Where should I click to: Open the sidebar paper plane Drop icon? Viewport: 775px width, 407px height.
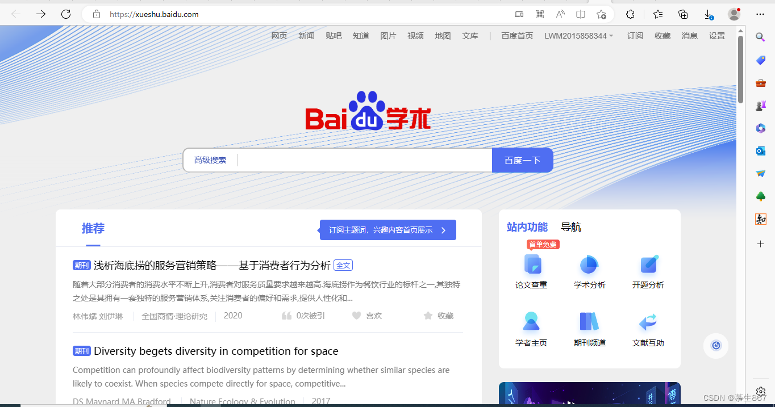(x=761, y=174)
